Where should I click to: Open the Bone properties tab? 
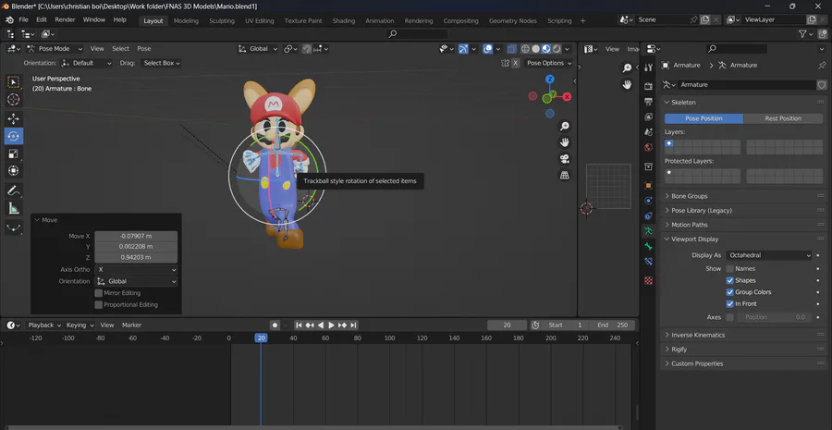coord(648,246)
